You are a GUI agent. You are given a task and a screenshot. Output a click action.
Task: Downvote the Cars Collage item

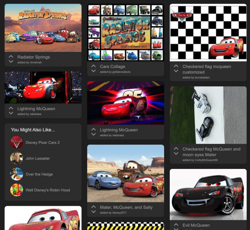[x=94, y=71]
